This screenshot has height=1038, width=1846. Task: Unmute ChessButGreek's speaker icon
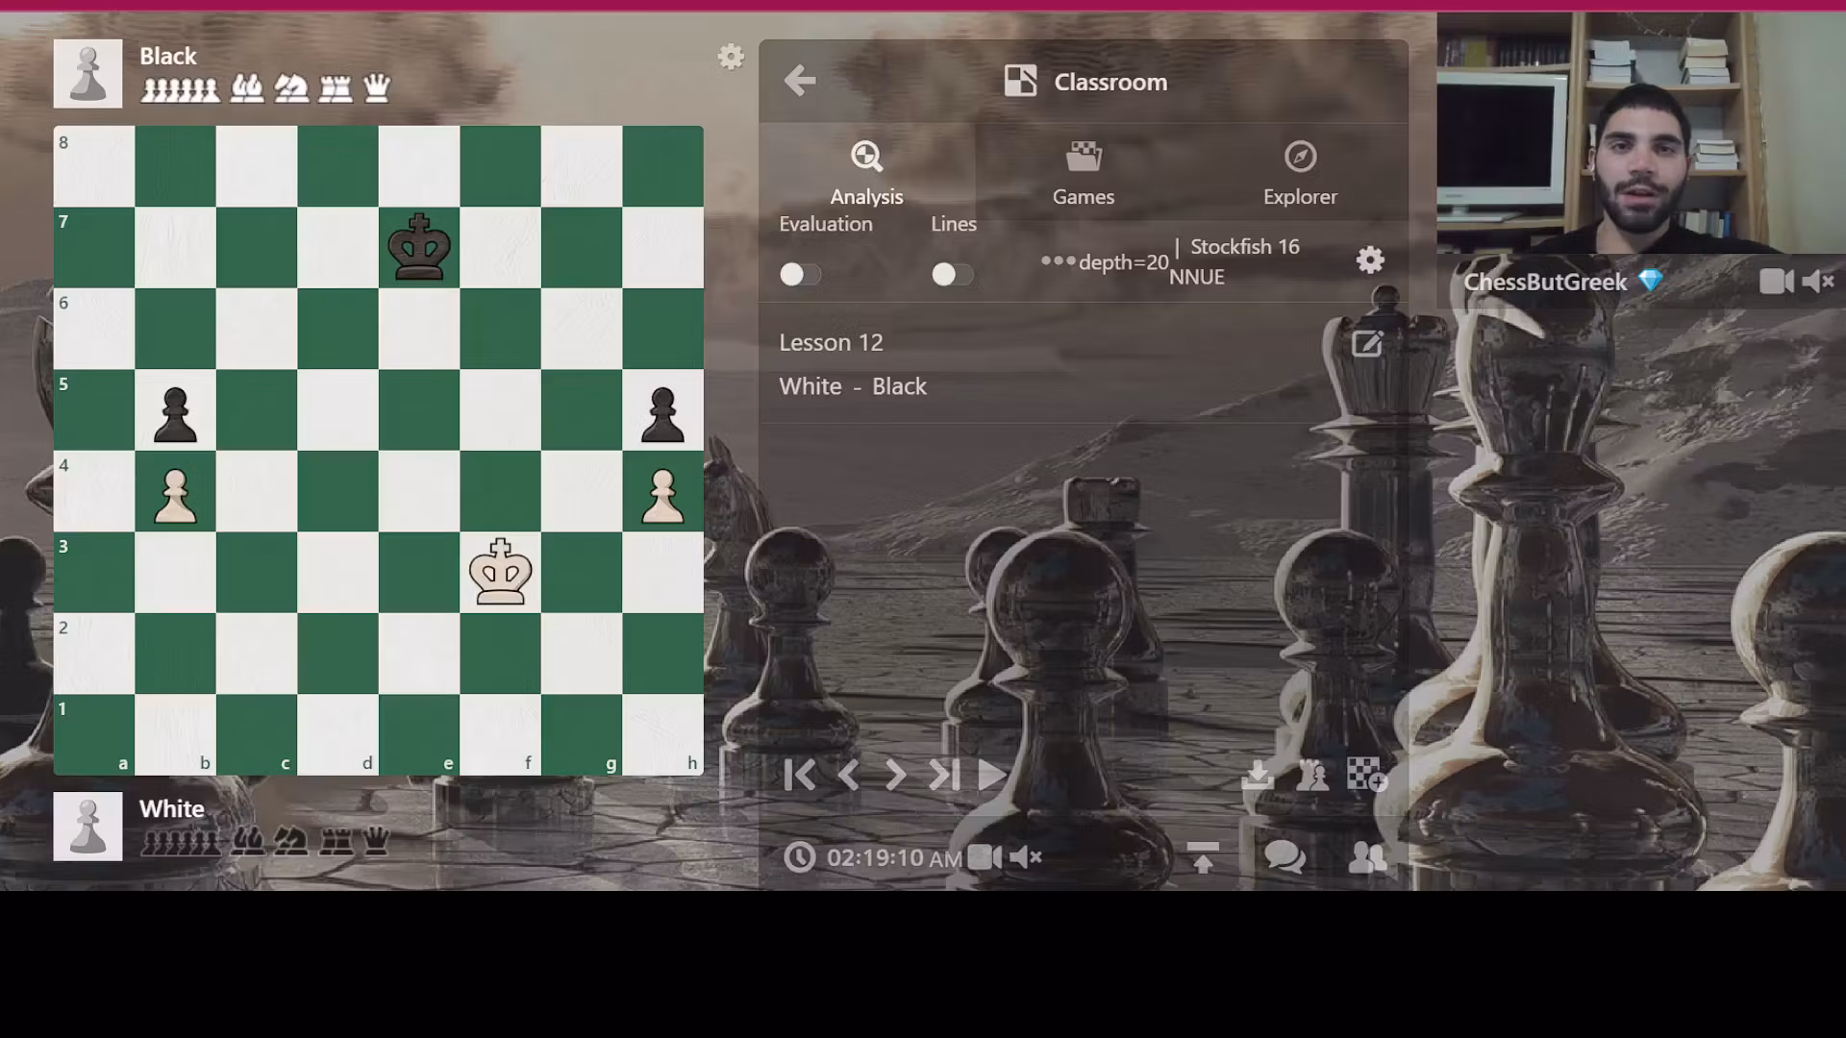[1818, 282]
